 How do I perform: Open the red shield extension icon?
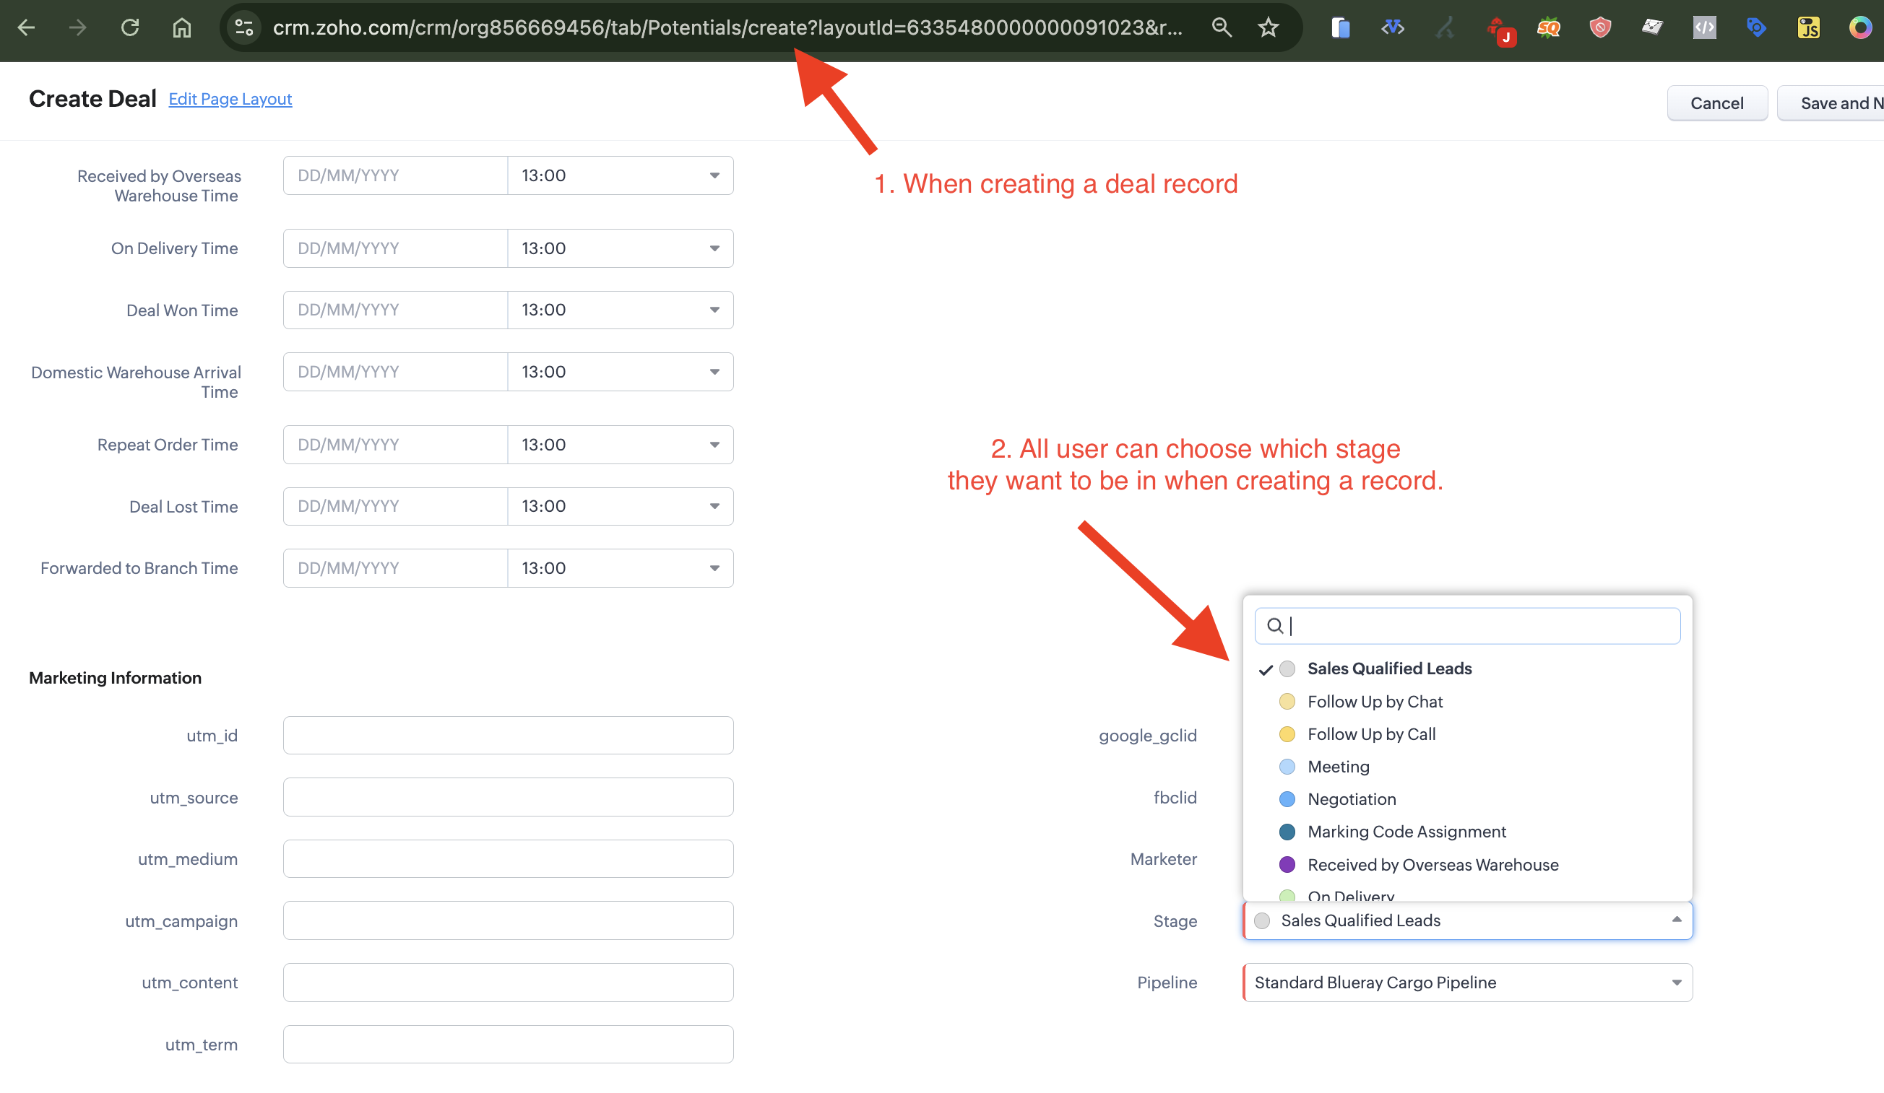pos(1600,27)
